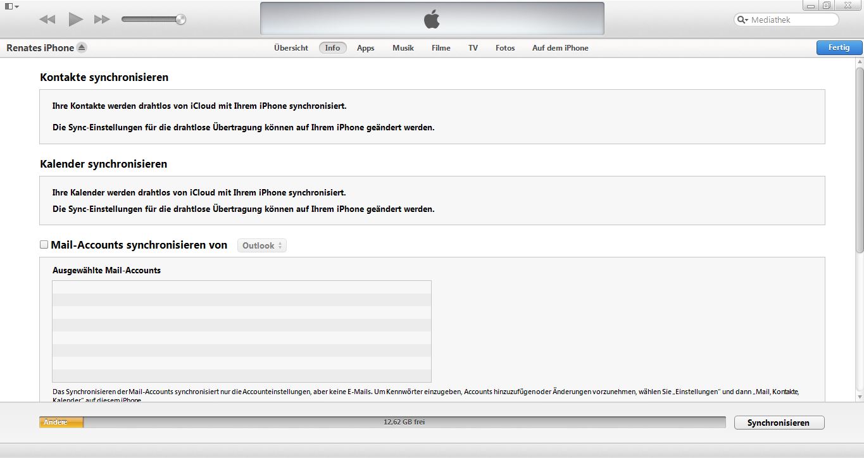Image resolution: width=864 pixels, height=458 pixels.
Task: Click the rewind previous track button
Action: 47,20
